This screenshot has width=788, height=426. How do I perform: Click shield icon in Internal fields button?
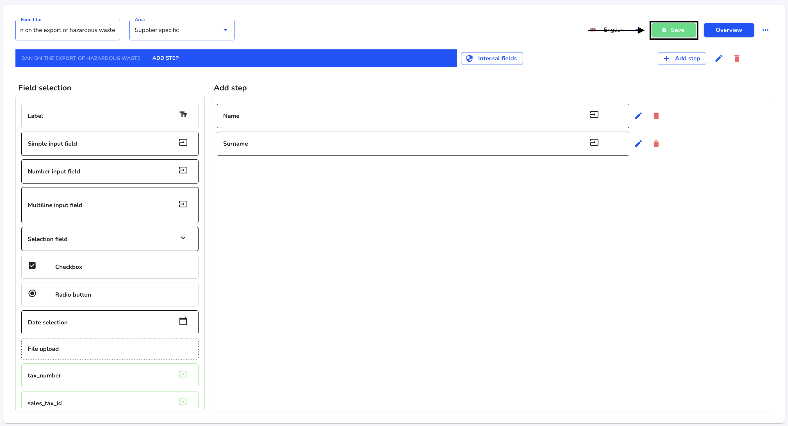click(x=470, y=58)
